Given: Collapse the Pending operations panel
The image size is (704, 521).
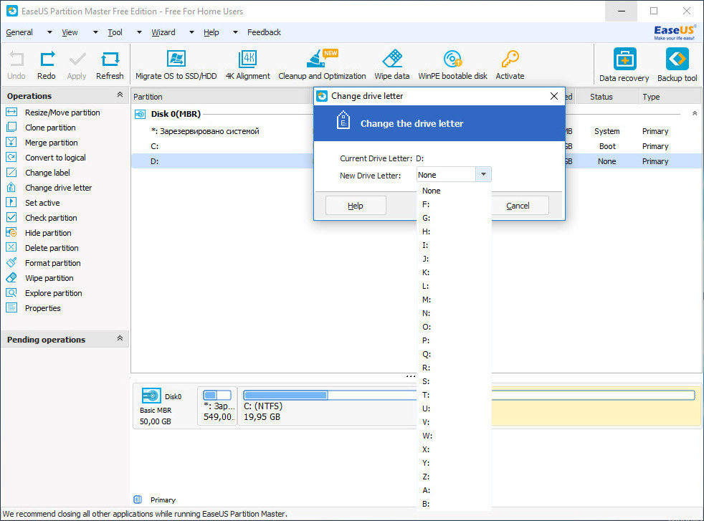Looking at the screenshot, I should (x=120, y=338).
